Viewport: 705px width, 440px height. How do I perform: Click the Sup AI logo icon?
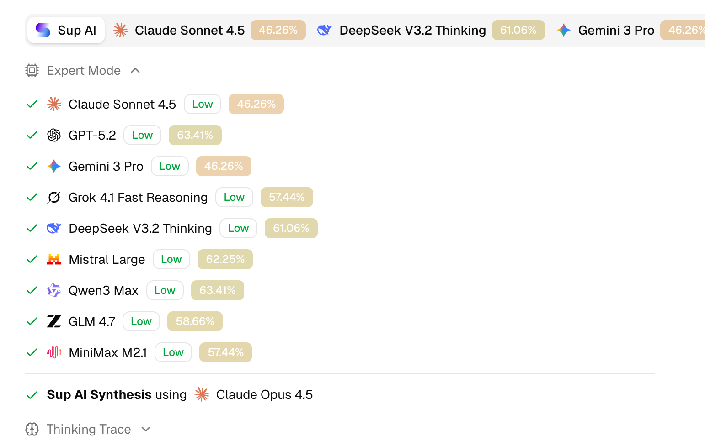pyautogui.click(x=43, y=30)
